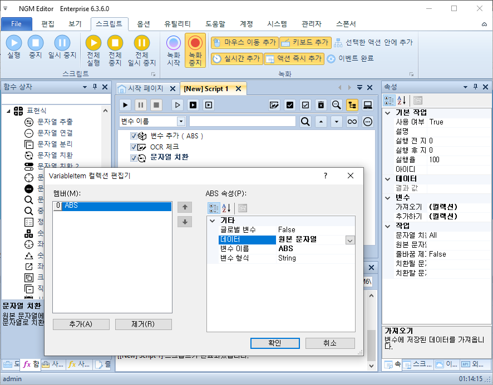Move member down with arrow button

coord(185,222)
